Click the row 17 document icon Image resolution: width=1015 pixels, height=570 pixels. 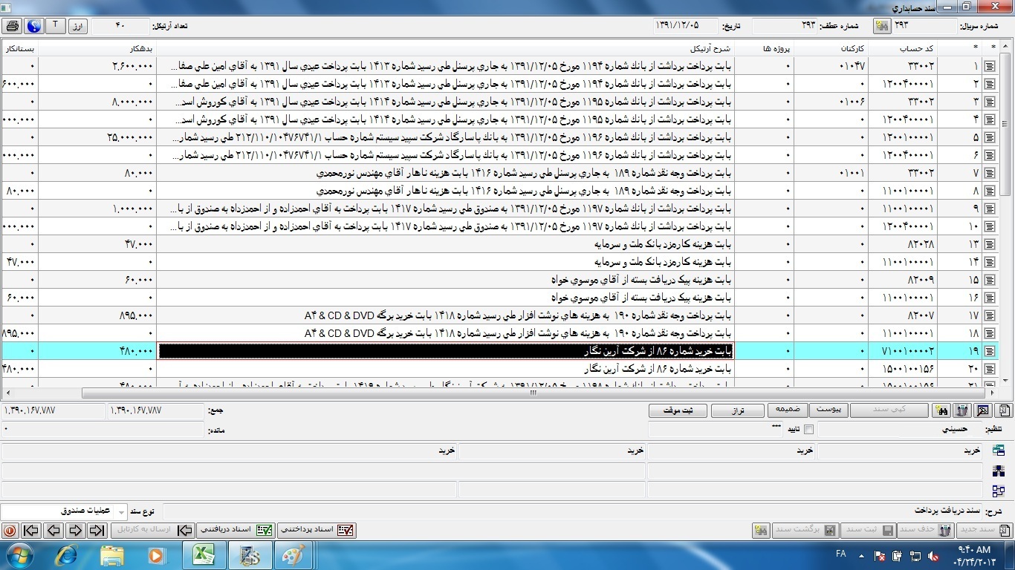coord(990,315)
